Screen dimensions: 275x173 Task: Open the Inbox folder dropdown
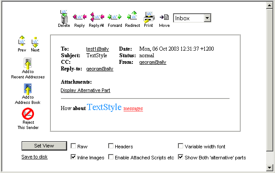click(192, 18)
